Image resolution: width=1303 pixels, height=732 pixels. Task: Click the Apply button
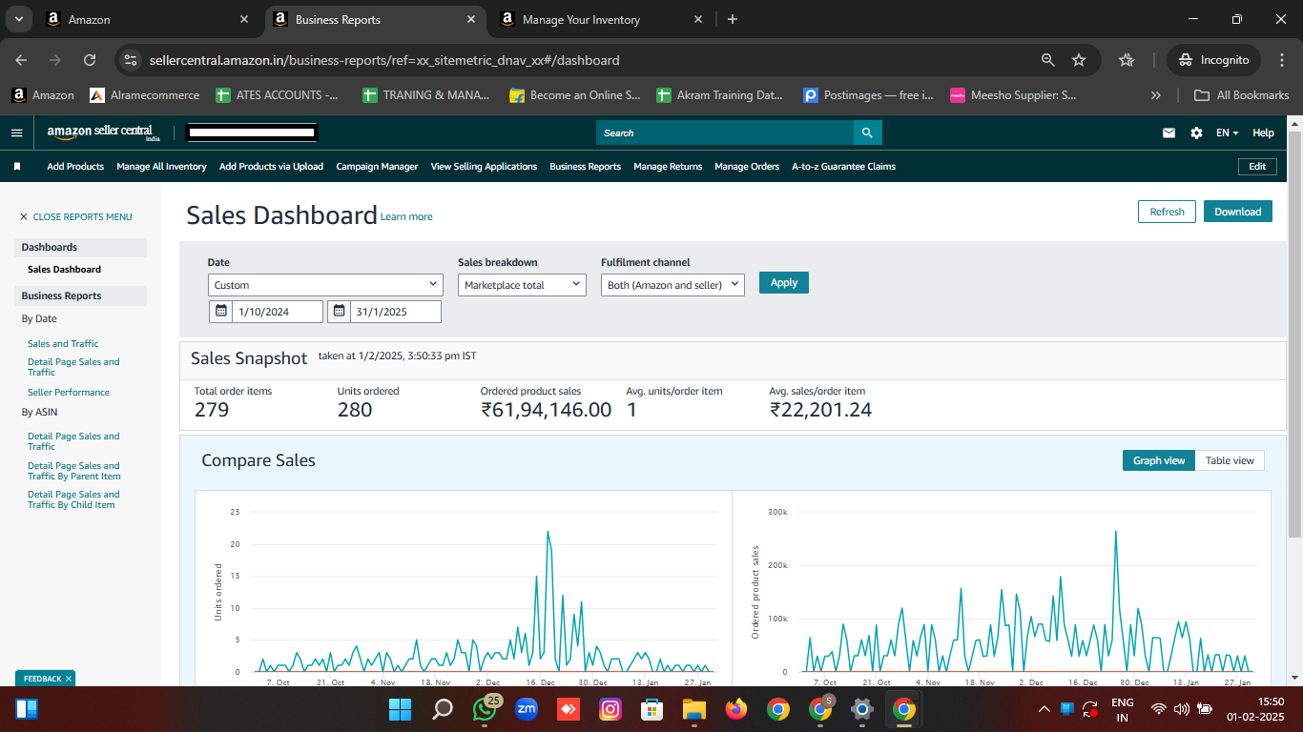(x=783, y=283)
